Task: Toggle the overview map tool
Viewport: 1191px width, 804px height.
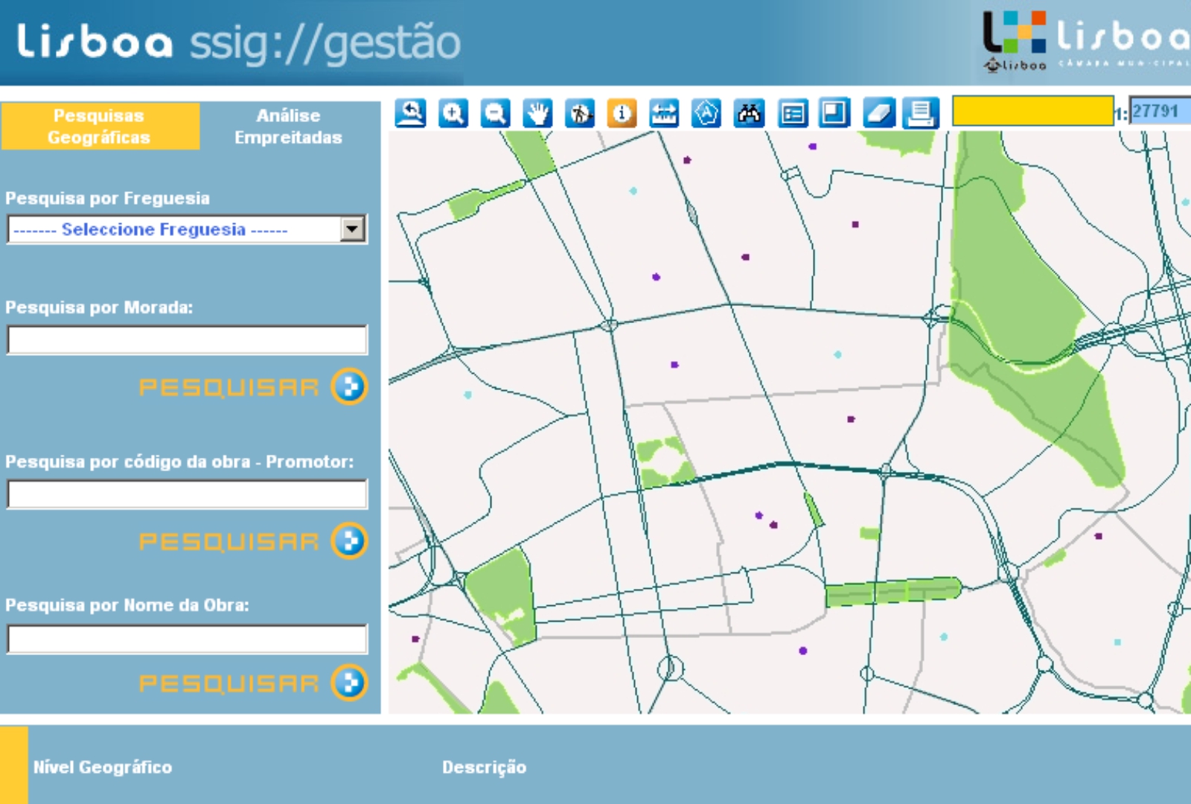Action: (x=834, y=113)
